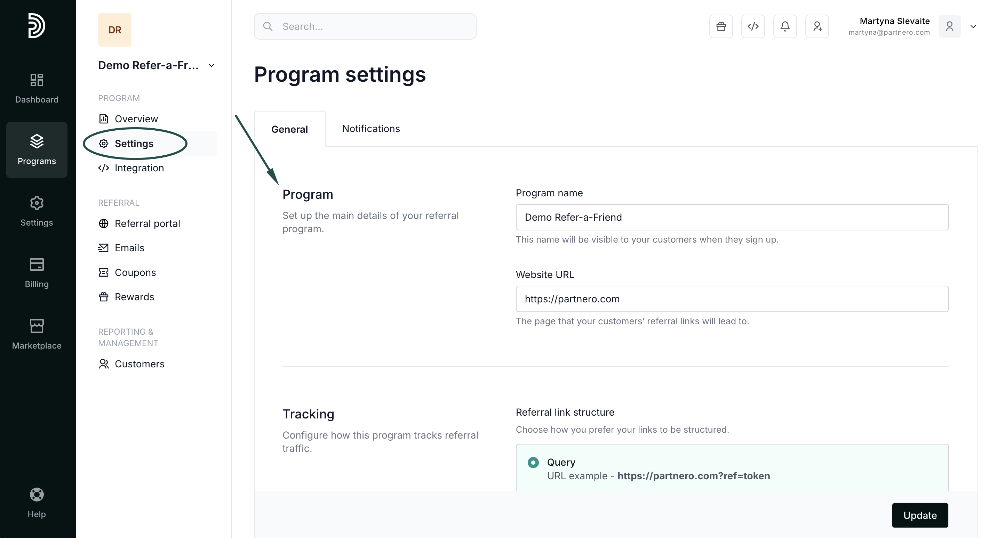Open the notifications bell icon
This screenshot has width=997, height=538.
tap(784, 26)
